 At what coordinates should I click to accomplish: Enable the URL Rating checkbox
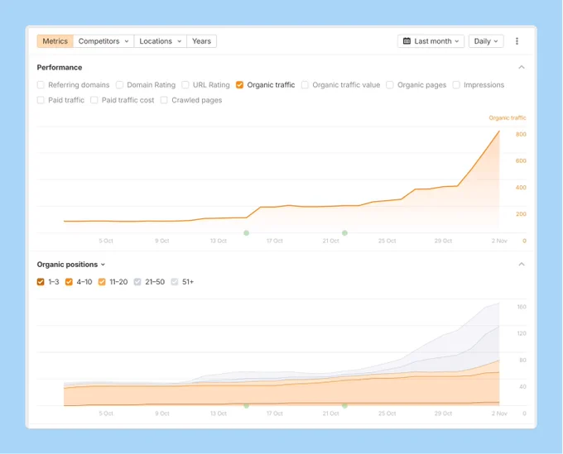[x=185, y=85]
